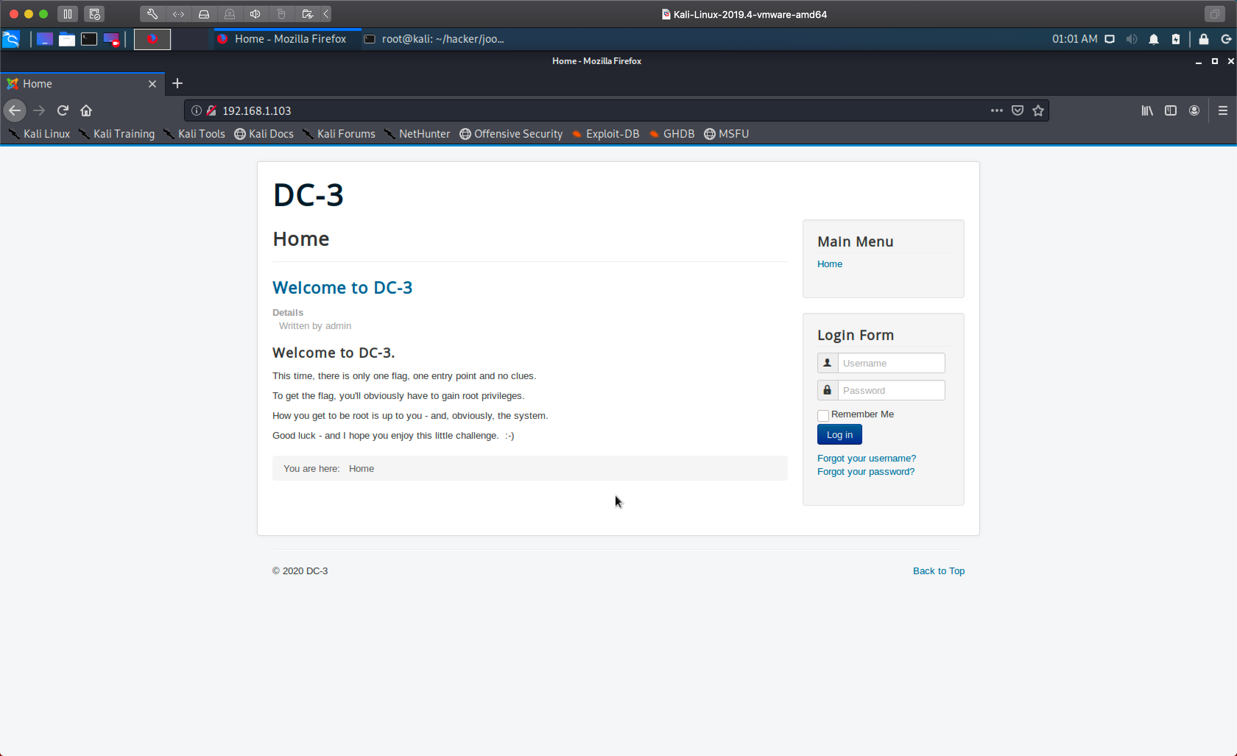
Task: Open Firefox account icon
Action: click(1194, 110)
